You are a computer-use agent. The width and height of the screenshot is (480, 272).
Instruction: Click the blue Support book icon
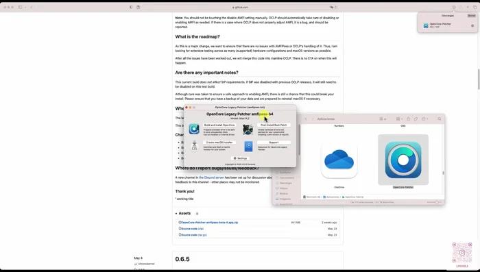click(x=248, y=146)
